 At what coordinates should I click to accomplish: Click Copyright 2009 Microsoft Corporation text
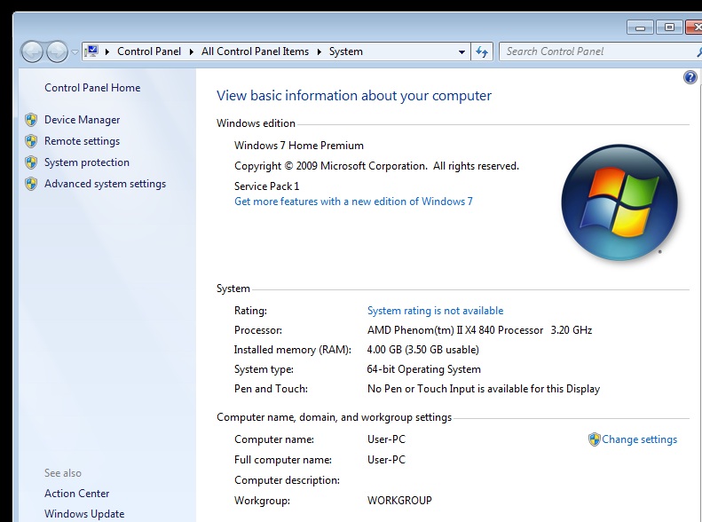376,166
